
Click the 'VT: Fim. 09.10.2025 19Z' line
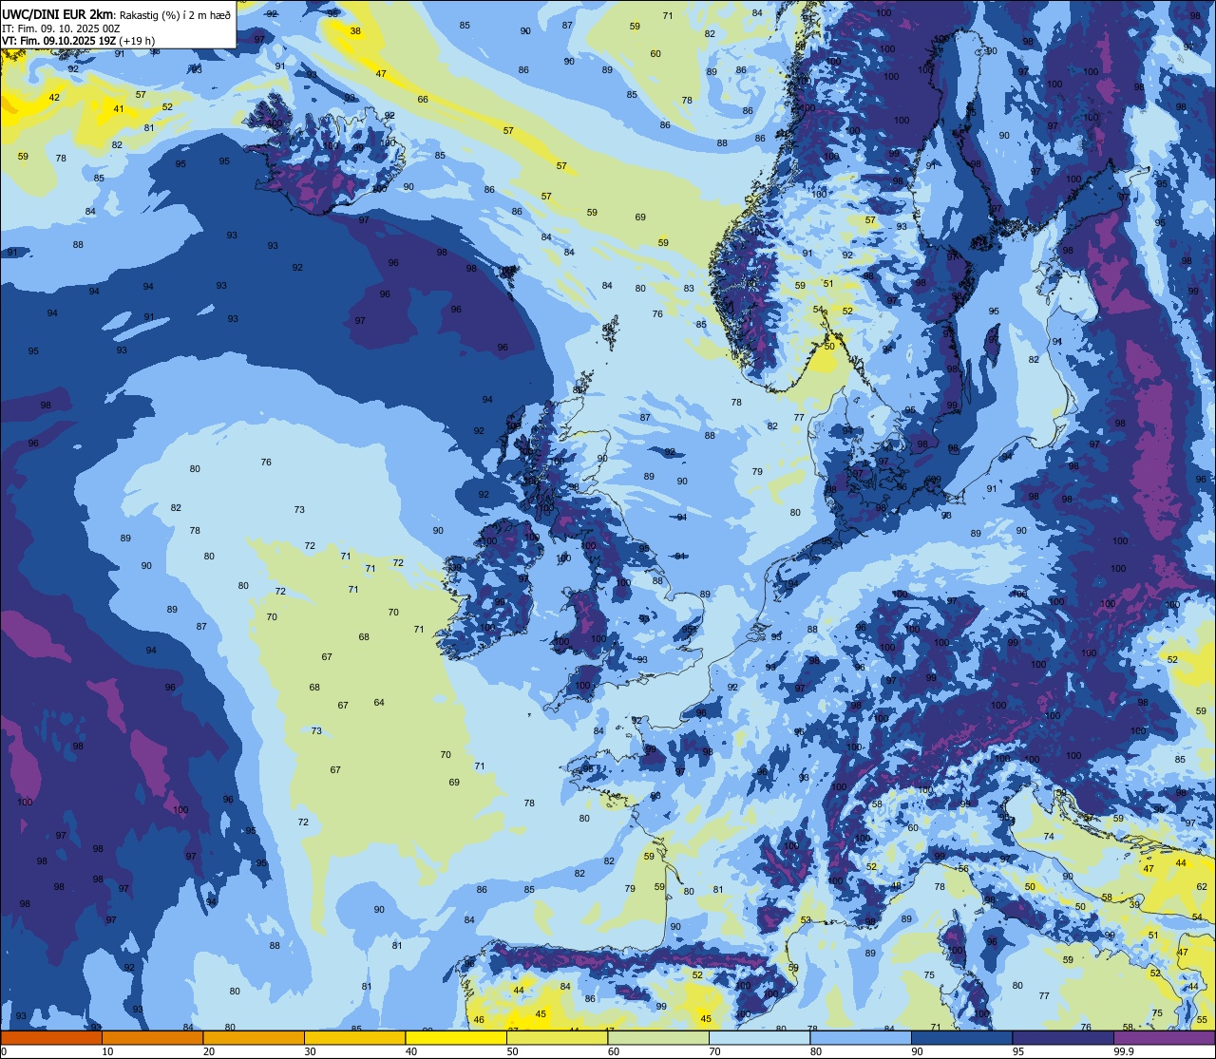(x=60, y=41)
